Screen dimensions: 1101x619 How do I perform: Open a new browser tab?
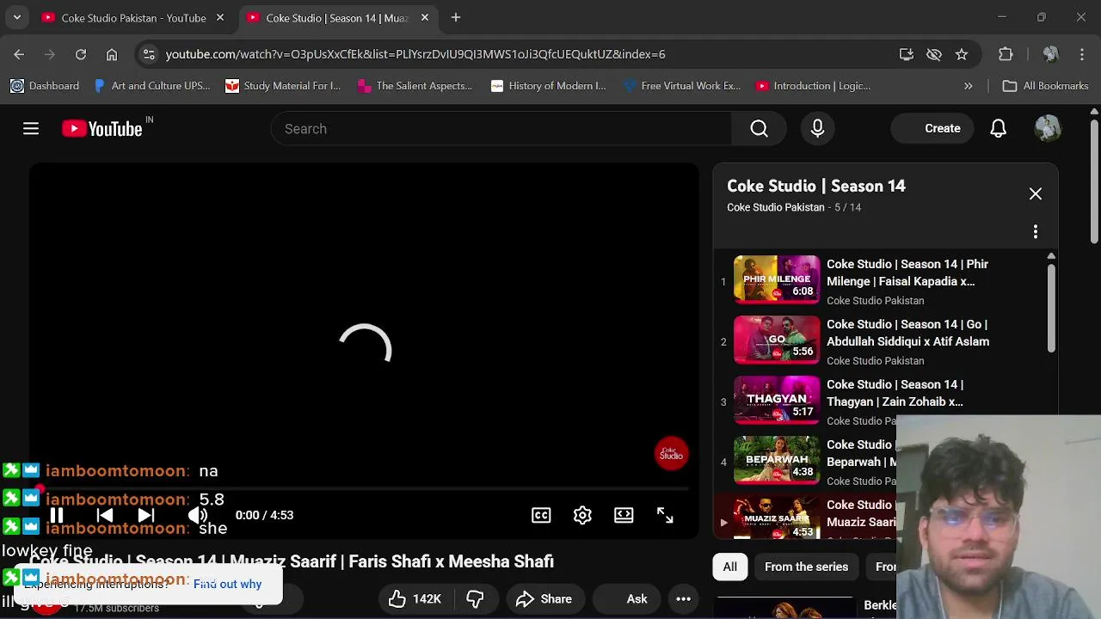456,17
